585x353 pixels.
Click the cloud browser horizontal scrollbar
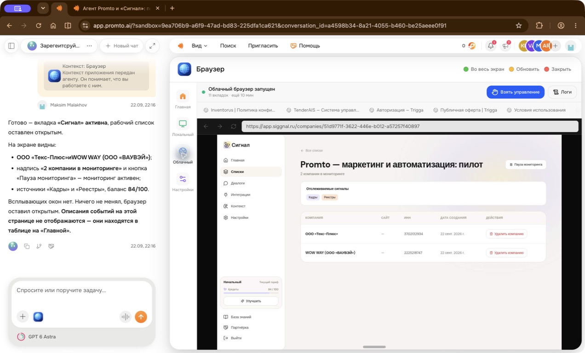pyautogui.click(x=374, y=347)
